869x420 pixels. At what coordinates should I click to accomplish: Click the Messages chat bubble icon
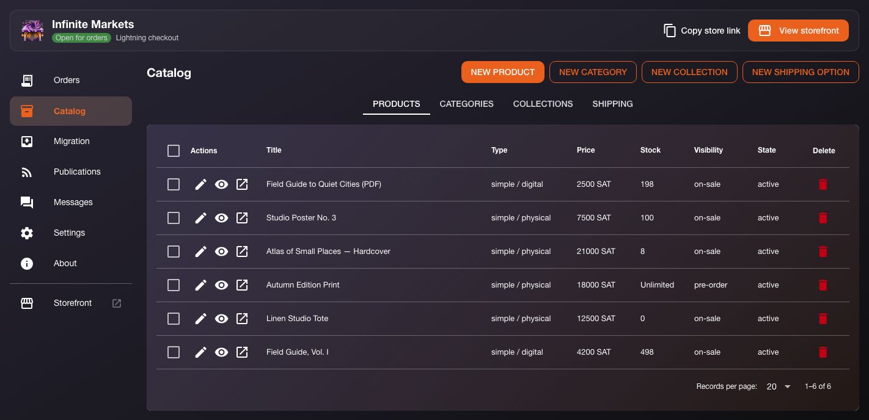(x=27, y=202)
